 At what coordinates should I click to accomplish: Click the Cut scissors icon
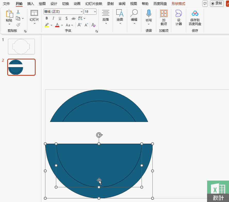(x=18, y=12)
